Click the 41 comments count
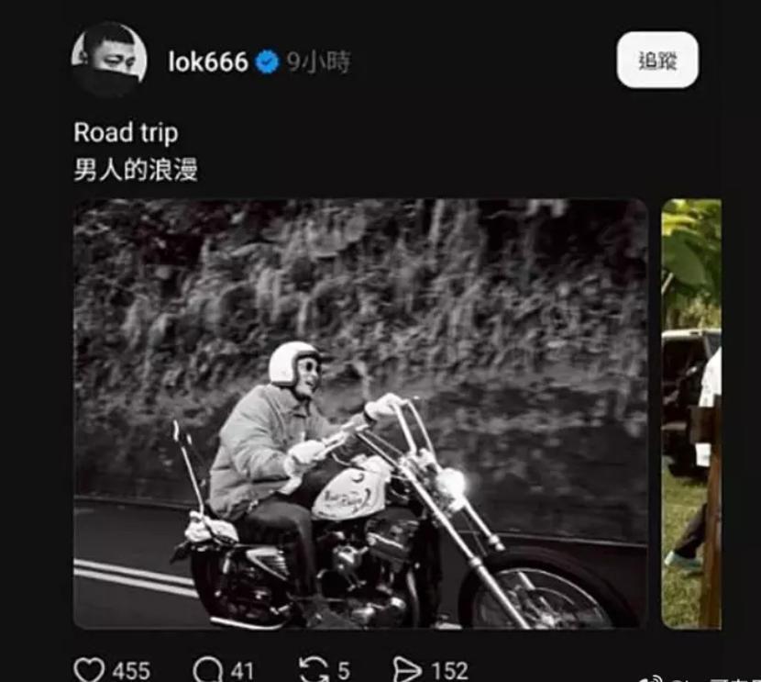761x682 pixels. tap(242, 671)
